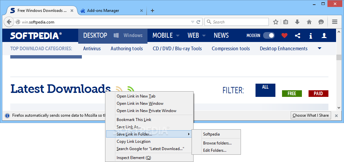The height and width of the screenshot is (162, 344).
Task: Go back with the browser back arrow
Action: point(9,22)
